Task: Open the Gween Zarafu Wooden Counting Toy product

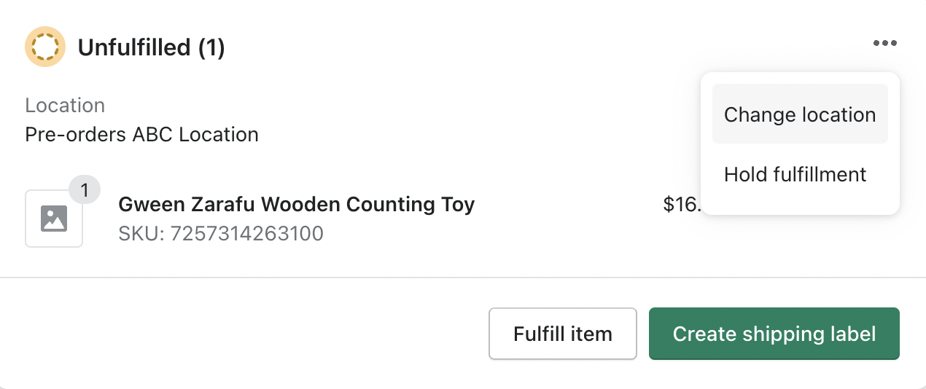Action: click(x=296, y=204)
